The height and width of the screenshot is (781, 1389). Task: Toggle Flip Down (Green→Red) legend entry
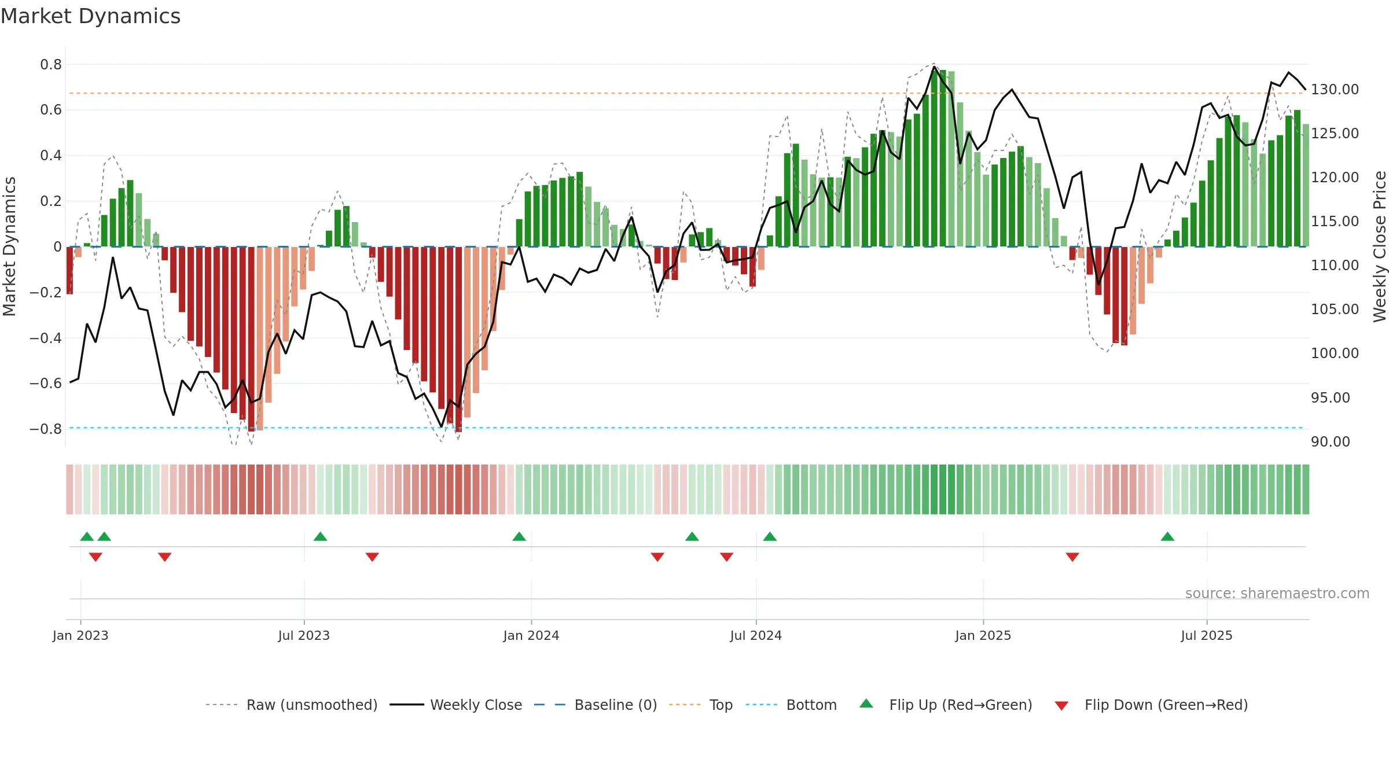pyautogui.click(x=1151, y=705)
